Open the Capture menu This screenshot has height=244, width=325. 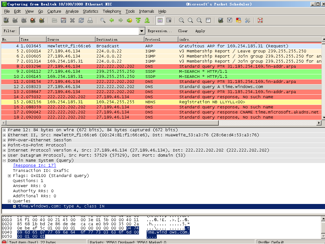coord(54,11)
